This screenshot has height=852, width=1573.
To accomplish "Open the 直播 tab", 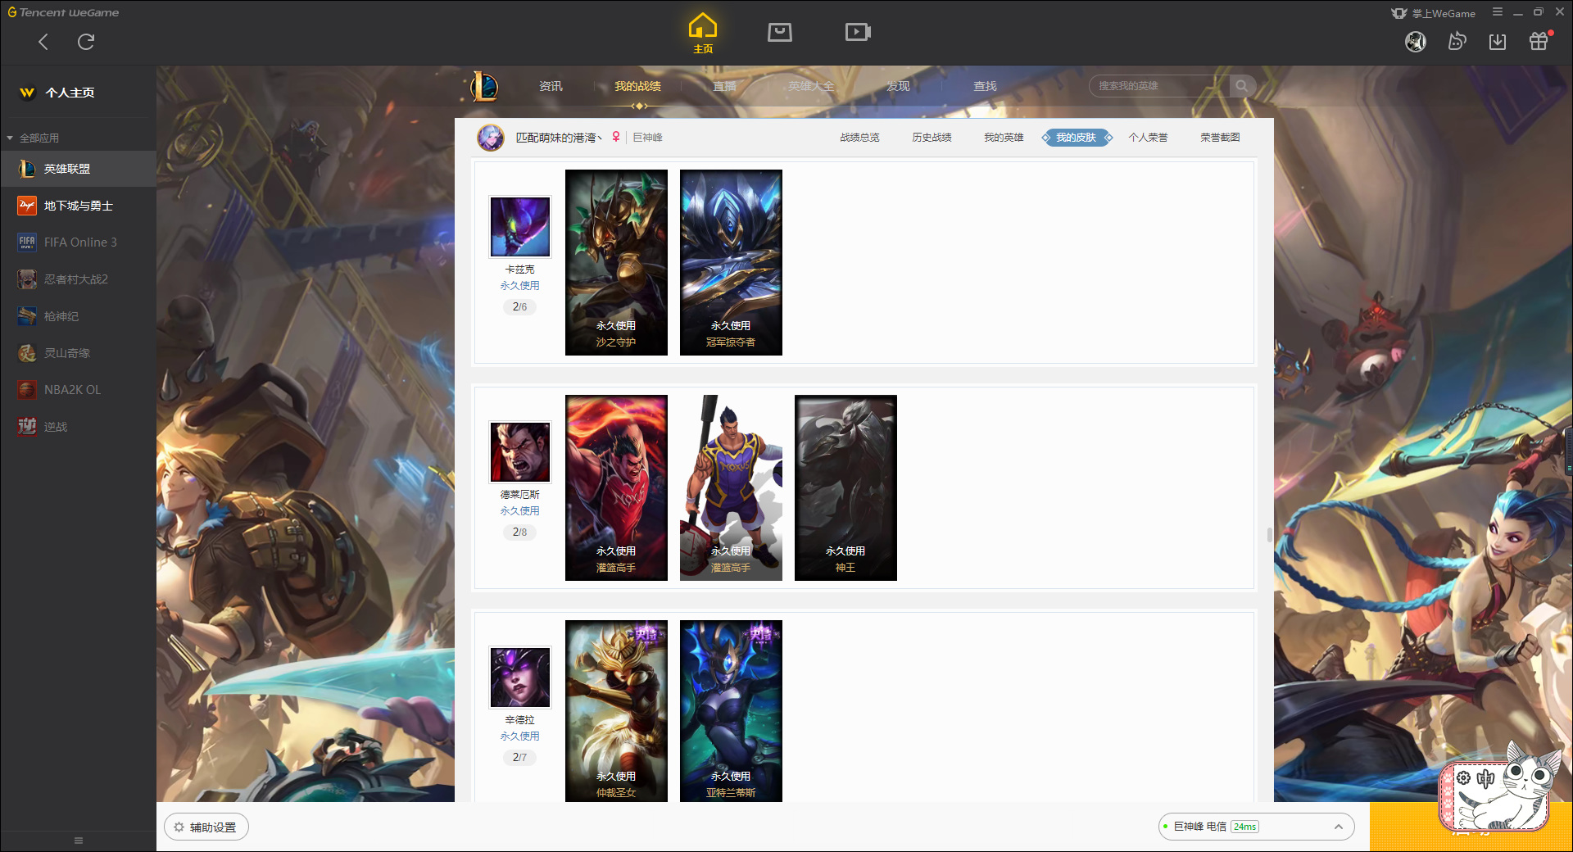I will (x=724, y=86).
